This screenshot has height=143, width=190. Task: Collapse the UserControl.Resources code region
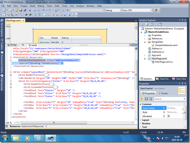[11, 57]
